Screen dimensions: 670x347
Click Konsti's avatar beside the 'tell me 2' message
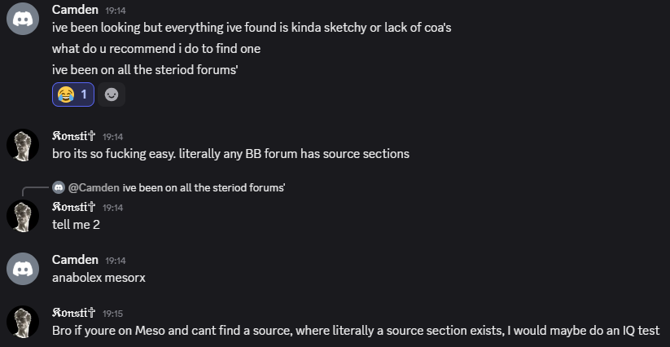(x=23, y=215)
